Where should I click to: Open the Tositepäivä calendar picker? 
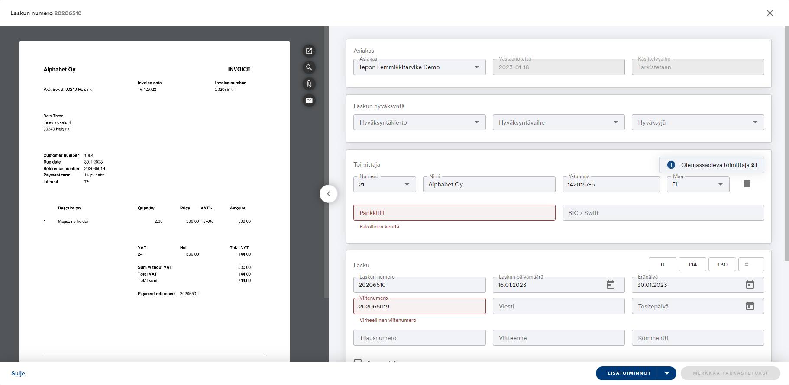750,306
